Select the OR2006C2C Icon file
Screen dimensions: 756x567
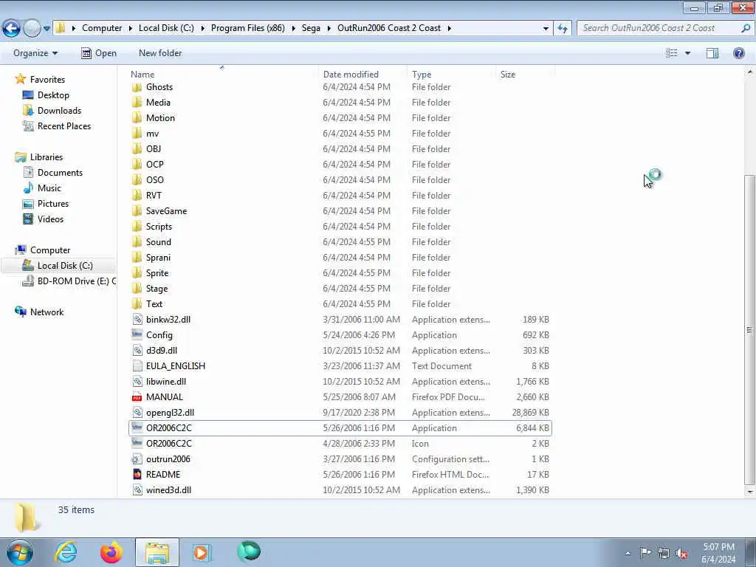(x=340, y=444)
